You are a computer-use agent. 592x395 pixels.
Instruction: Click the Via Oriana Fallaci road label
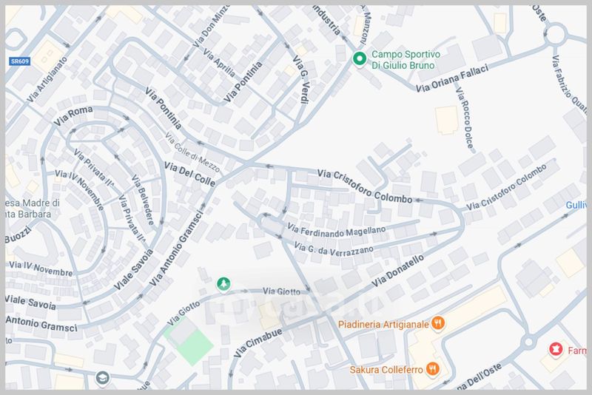click(x=452, y=78)
